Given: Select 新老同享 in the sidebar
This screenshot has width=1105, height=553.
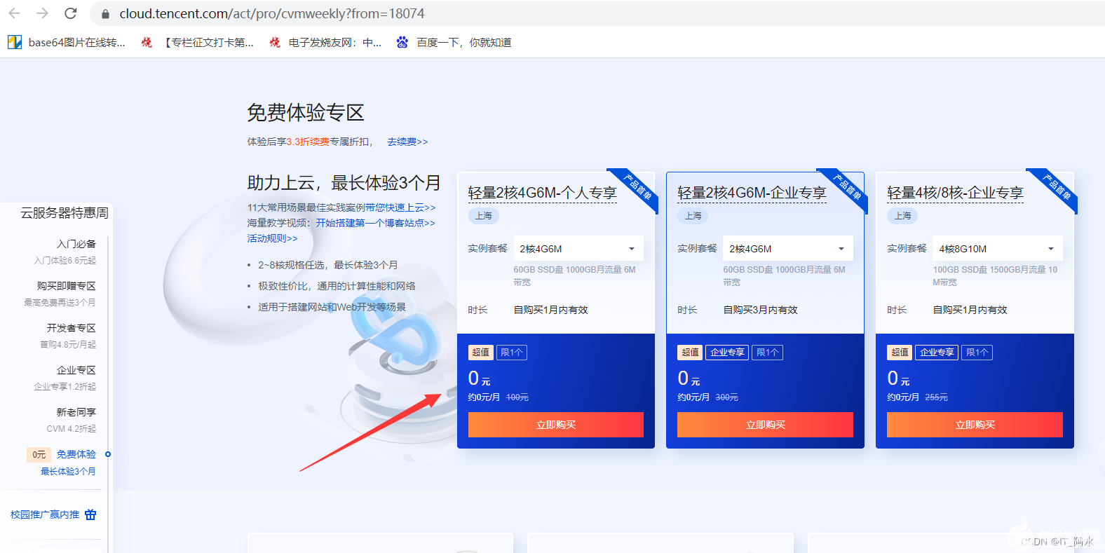Looking at the screenshot, I should 76,412.
